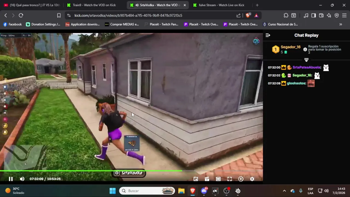Open the Windows Start menu

(112, 191)
